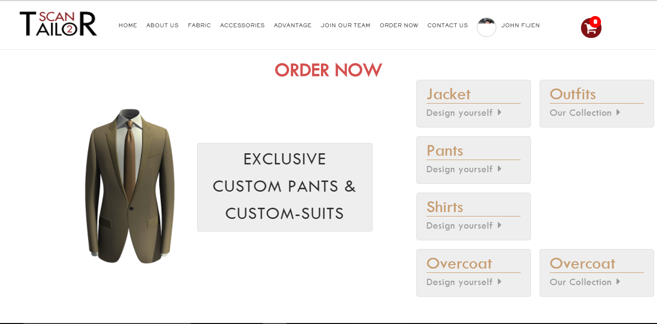Click the brown suit jacket image

click(x=130, y=186)
